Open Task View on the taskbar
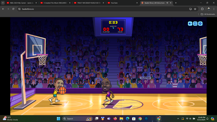The width and height of the screenshot is (217, 122). click(96, 119)
